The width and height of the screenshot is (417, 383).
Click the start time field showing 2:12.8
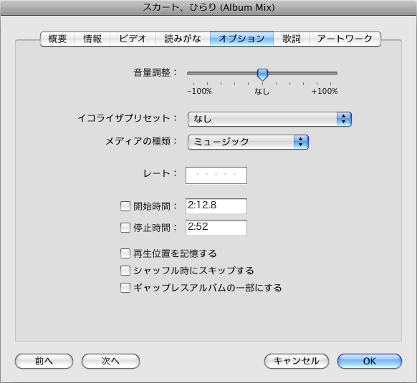[x=216, y=206]
